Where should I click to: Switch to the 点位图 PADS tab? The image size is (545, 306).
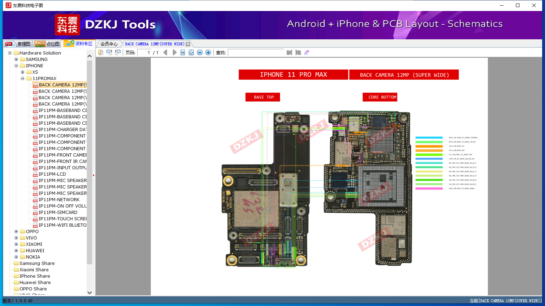[48, 44]
